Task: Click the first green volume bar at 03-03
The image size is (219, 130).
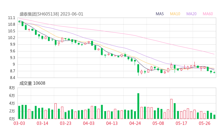Action: tap(19, 113)
